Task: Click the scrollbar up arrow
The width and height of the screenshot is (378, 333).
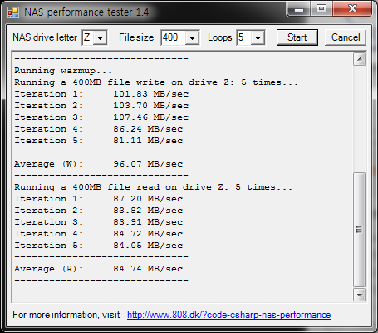Action: click(x=360, y=59)
